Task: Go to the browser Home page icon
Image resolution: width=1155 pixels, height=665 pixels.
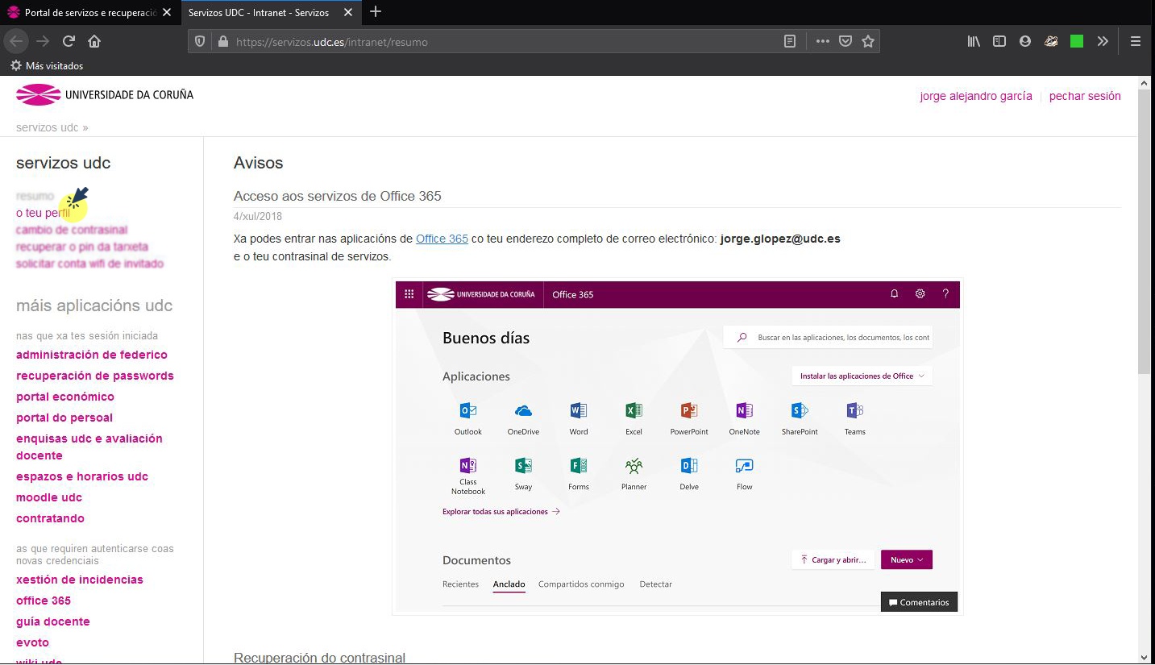Action: [x=94, y=41]
